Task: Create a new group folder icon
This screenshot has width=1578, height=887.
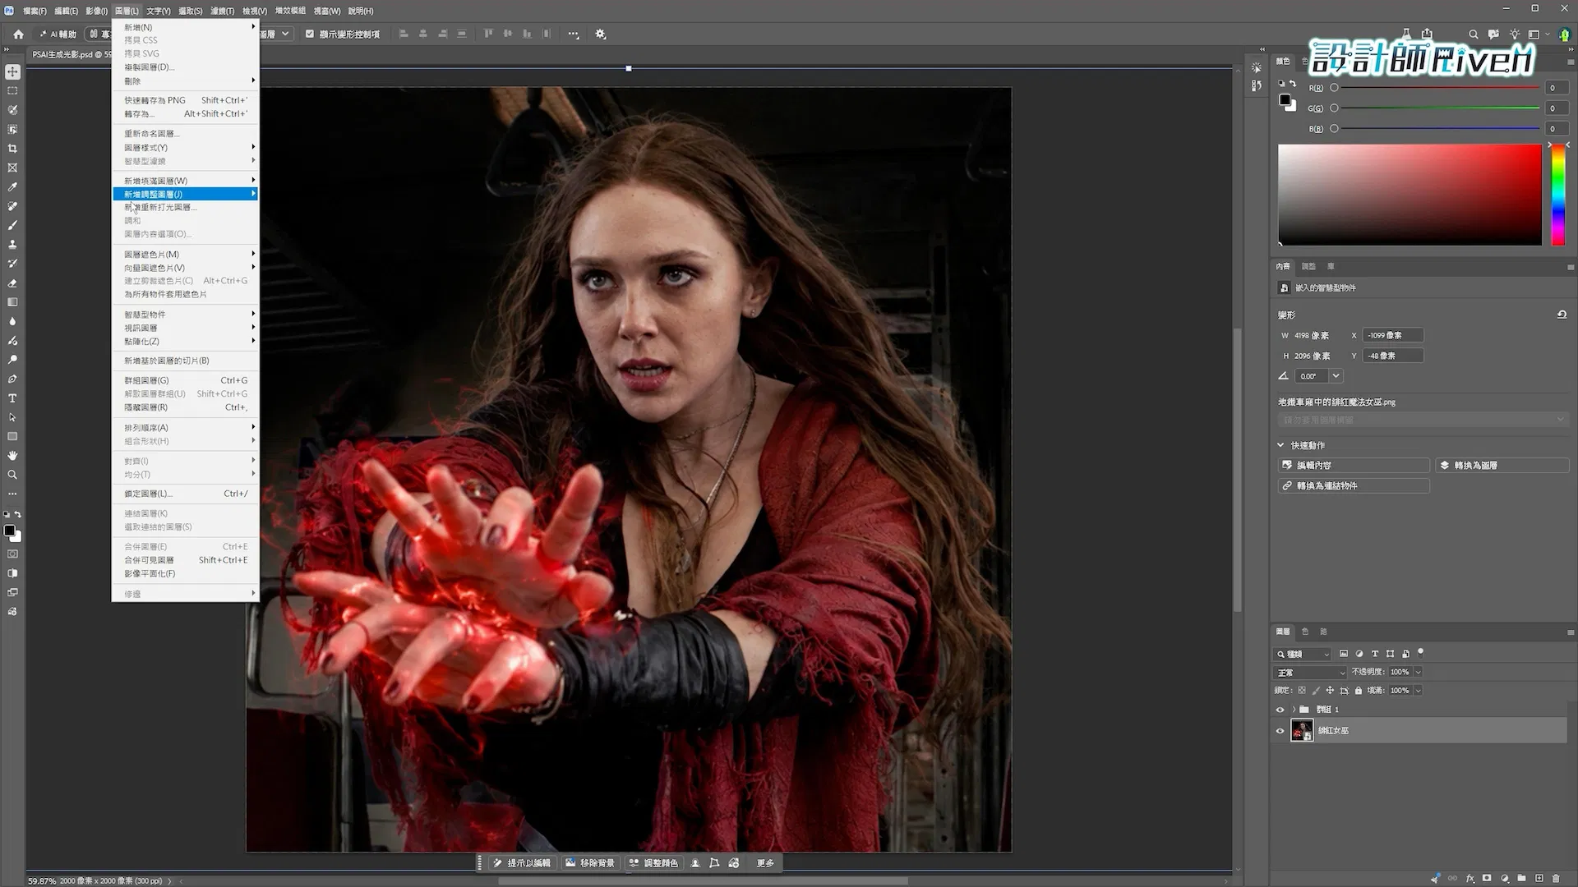Action: coord(1521,878)
